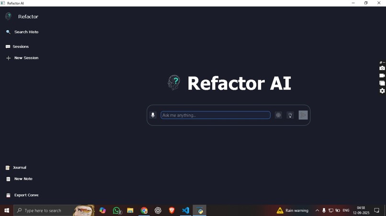386x216 pixels.
Task: Click the large Refactor AI head logo
Action: 174,82
